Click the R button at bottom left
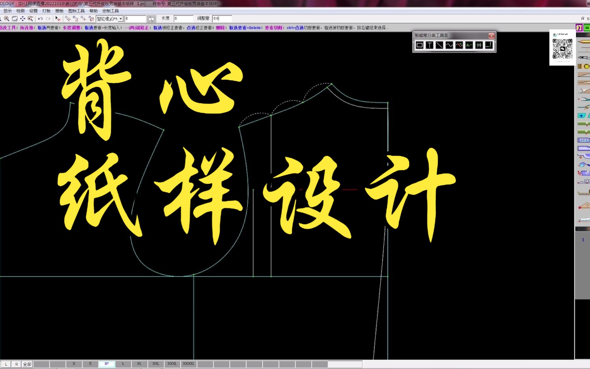The image size is (590, 369). click(16, 364)
